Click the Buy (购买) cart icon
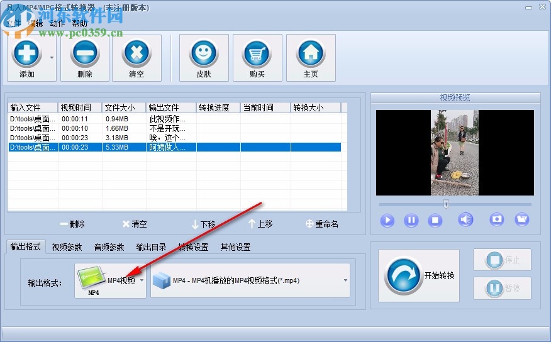The width and height of the screenshot is (551, 342). click(x=257, y=53)
